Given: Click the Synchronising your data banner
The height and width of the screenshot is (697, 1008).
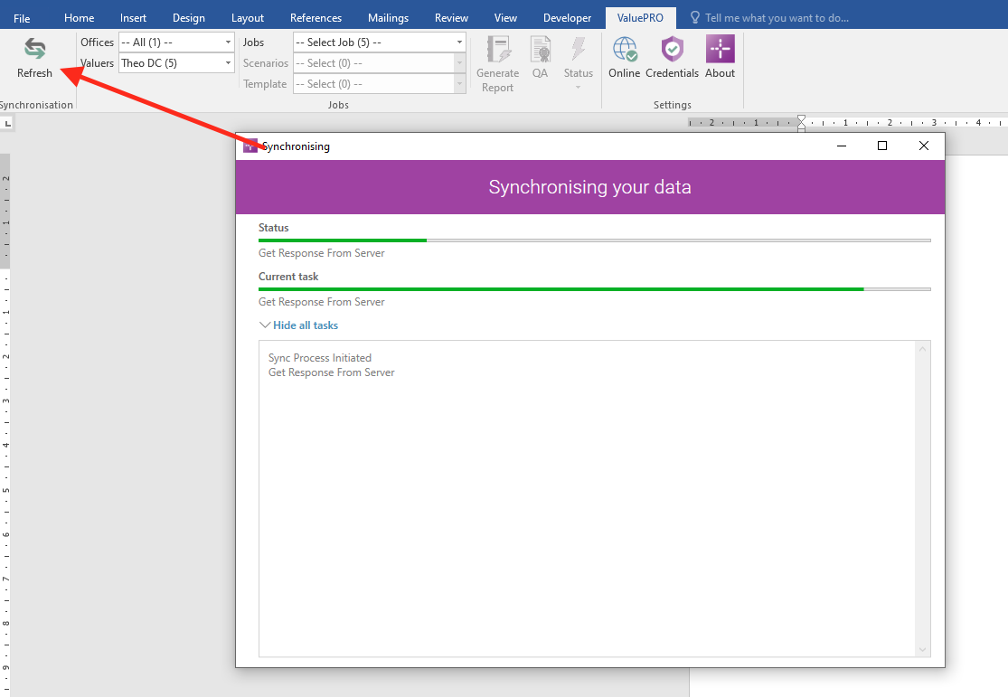Looking at the screenshot, I should pyautogui.click(x=590, y=187).
